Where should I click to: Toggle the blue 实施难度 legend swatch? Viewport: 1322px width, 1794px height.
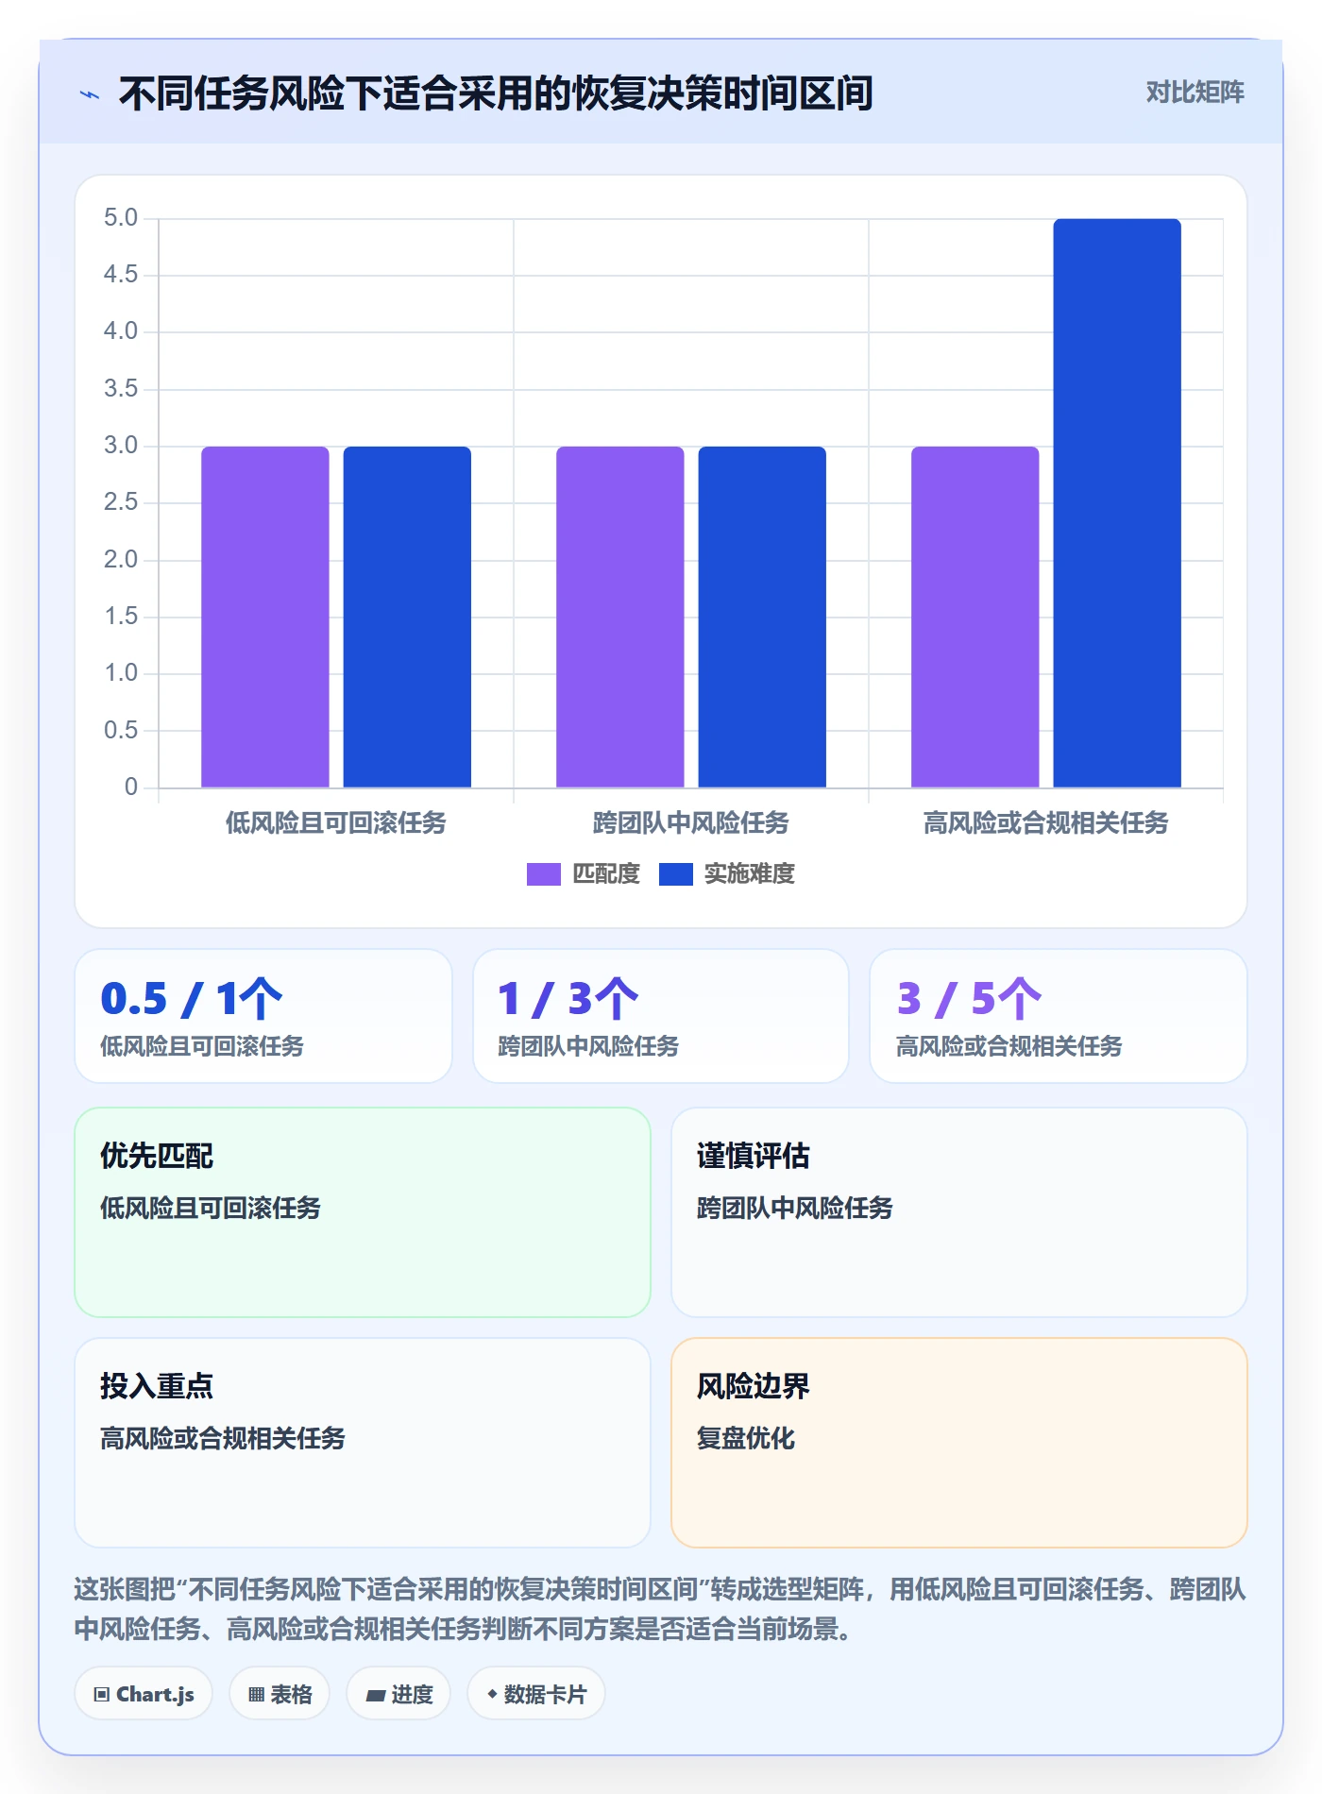coord(675,874)
